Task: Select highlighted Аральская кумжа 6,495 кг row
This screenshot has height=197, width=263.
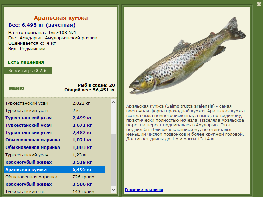Action: (55, 169)
